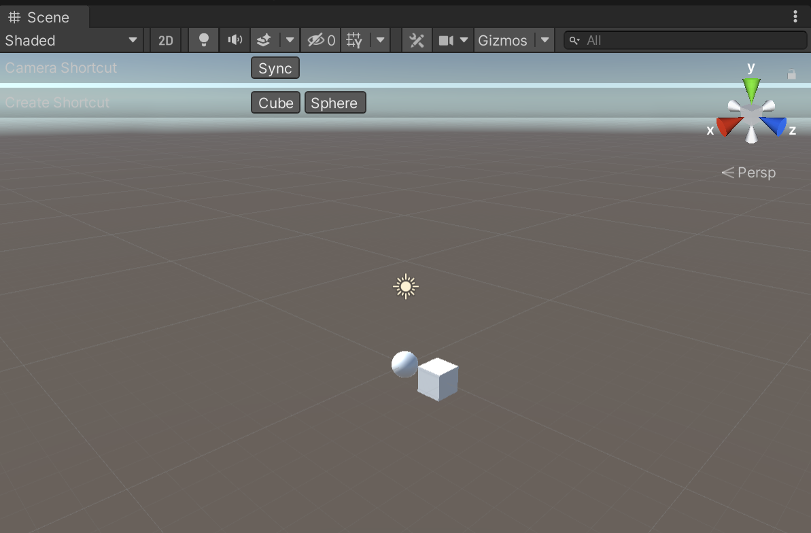Expand scene camera dropdown arrow

click(464, 40)
